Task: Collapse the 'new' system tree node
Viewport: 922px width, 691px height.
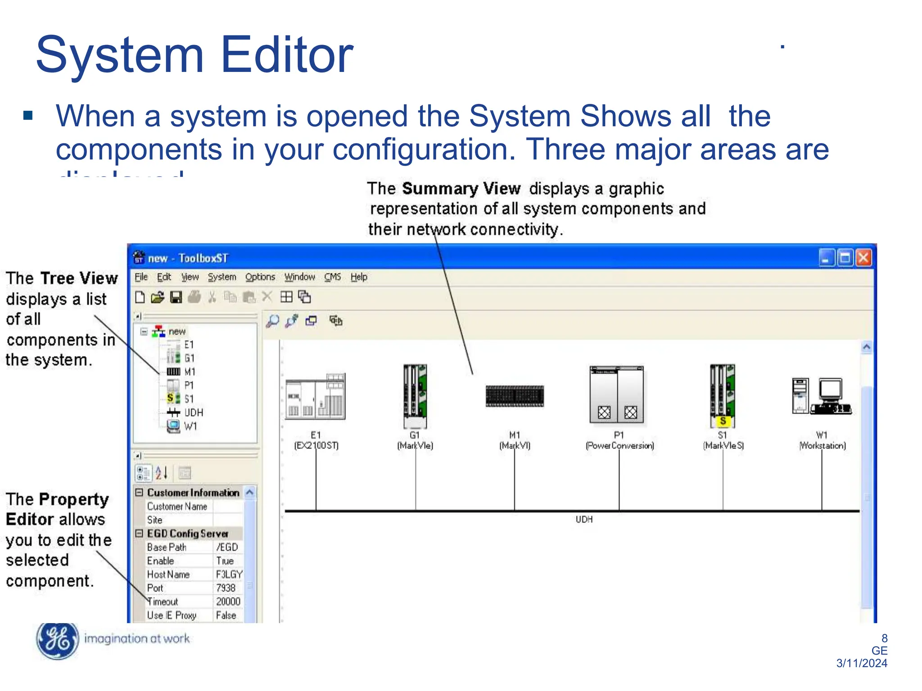Action: (x=144, y=332)
